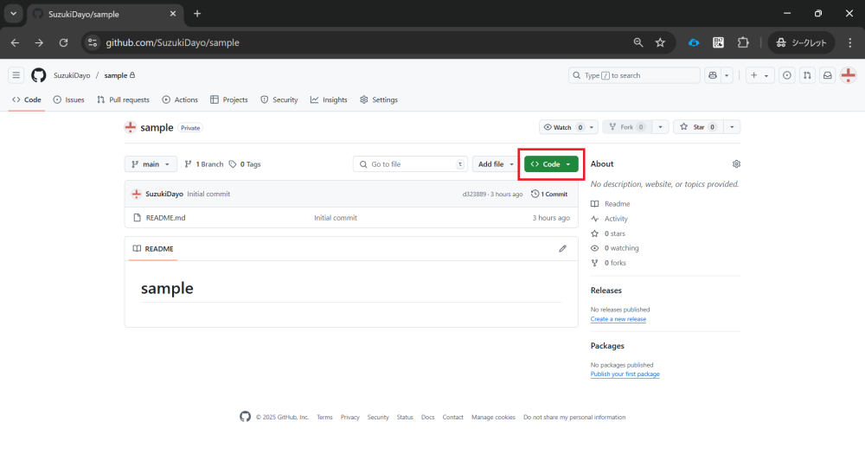Open the README.md file
Viewport: 865px width, 454px height.
tap(165, 218)
